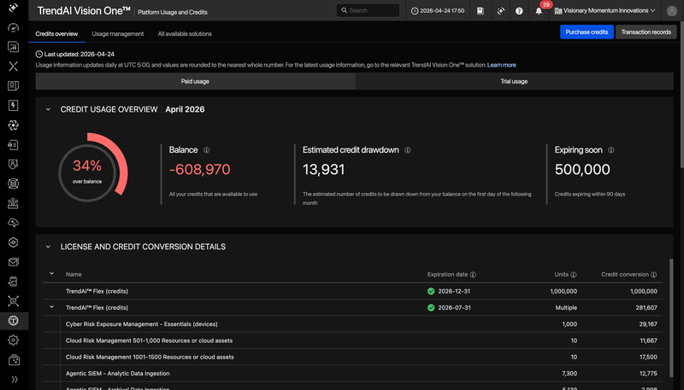
Task: Open the cloud security sidebar icon
Action: click(13, 223)
